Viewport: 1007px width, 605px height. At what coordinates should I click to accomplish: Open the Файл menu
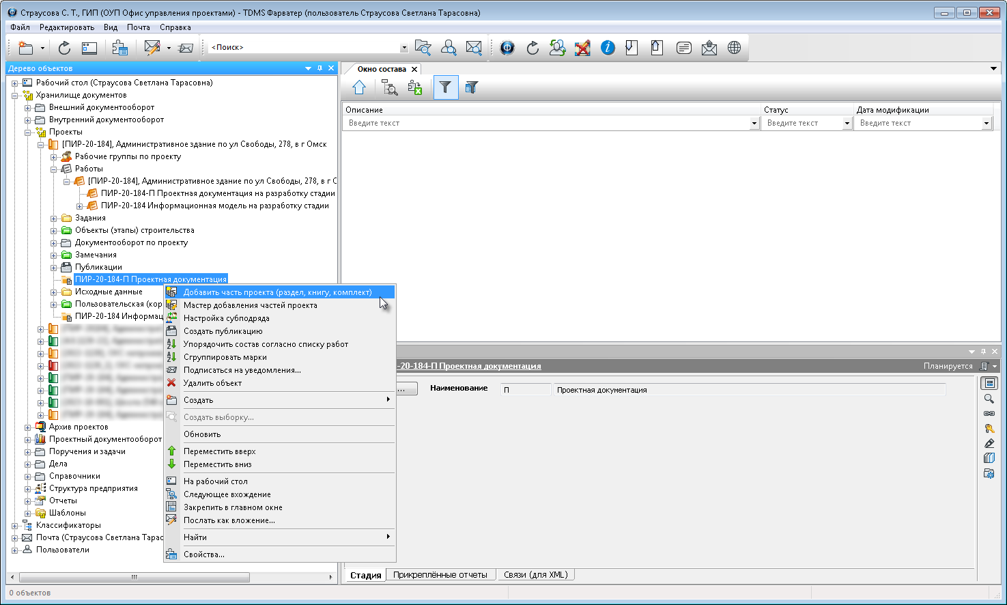pyautogui.click(x=20, y=27)
